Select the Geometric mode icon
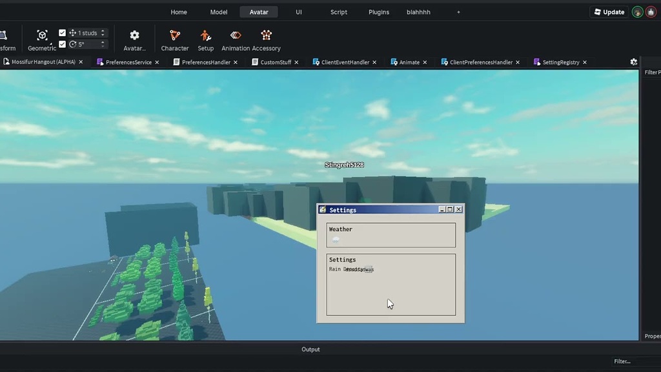 point(42,34)
